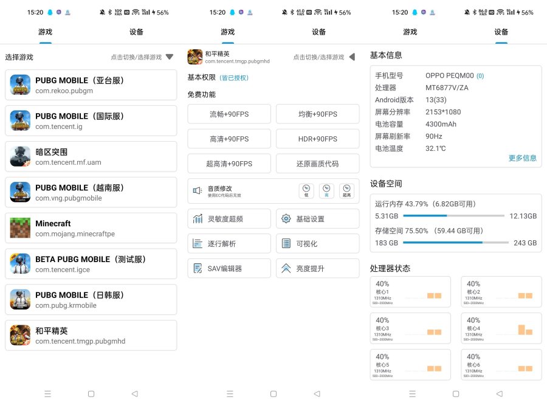The image size is (547, 405).
Task: Click the 存储空间 usage bar
Action: (x=455, y=243)
